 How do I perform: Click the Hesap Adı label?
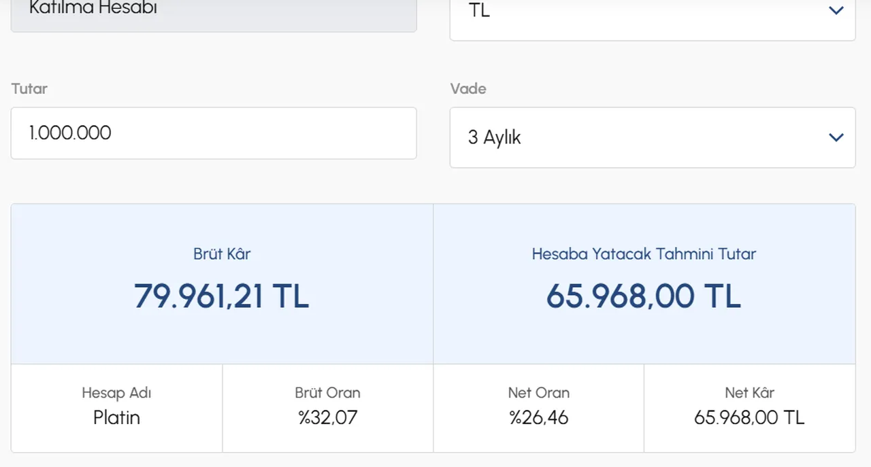(116, 393)
